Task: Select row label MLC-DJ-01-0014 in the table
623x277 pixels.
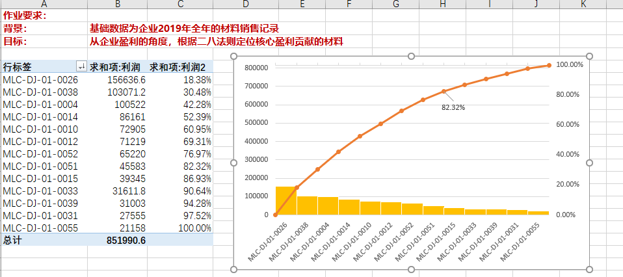Action: pos(40,117)
